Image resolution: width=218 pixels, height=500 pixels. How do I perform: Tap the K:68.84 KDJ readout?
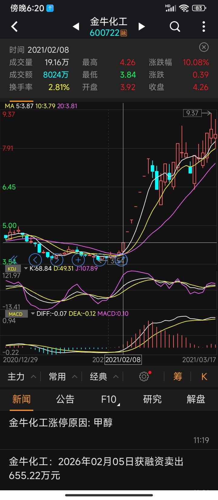click(x=41, y=268)
